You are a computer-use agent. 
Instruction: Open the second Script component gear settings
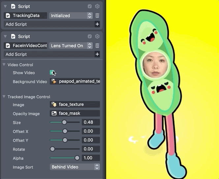click(x=97, y=36)
